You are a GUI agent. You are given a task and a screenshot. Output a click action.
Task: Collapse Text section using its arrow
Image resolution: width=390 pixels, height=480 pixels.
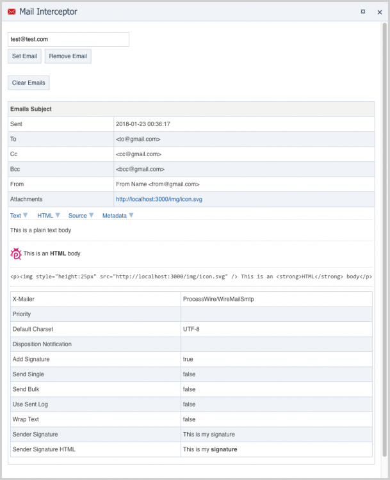point(26,216)
